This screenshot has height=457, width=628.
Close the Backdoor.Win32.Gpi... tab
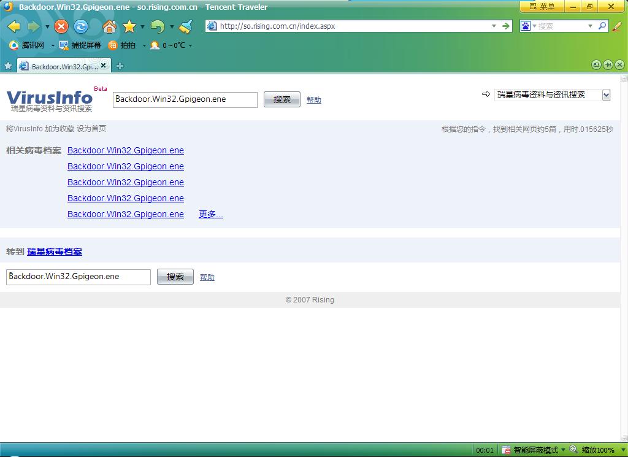click(103, 65)
